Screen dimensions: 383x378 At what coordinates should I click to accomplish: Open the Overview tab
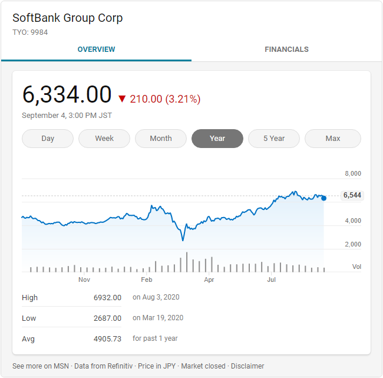point(96,50)
